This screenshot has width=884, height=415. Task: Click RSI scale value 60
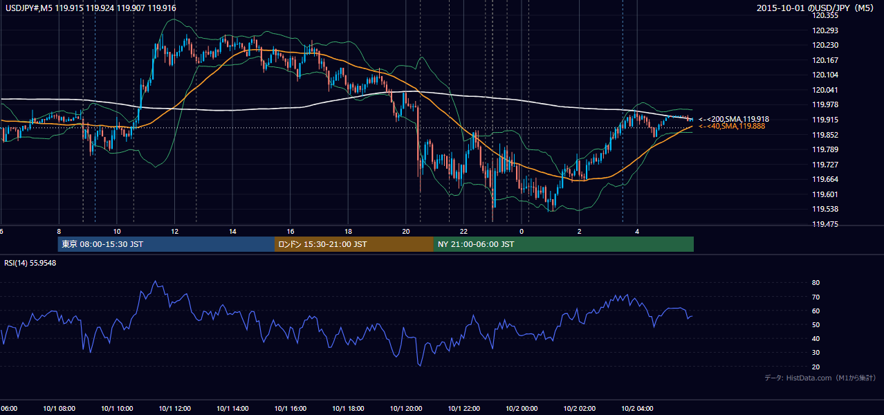pos(816,311)
